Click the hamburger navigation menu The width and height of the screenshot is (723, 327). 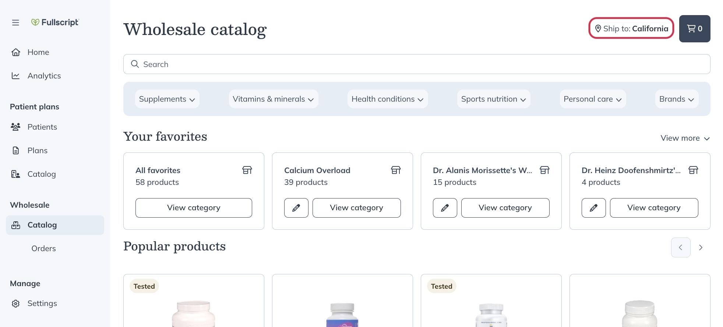coord(15,22)
